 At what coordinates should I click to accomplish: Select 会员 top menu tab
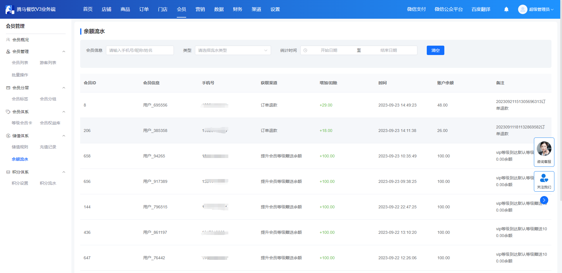(181, 9)
